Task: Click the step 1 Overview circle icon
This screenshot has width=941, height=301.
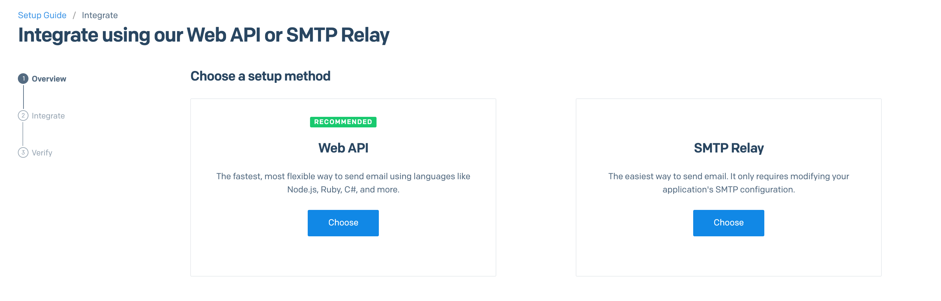Action: tap(23, 78)
